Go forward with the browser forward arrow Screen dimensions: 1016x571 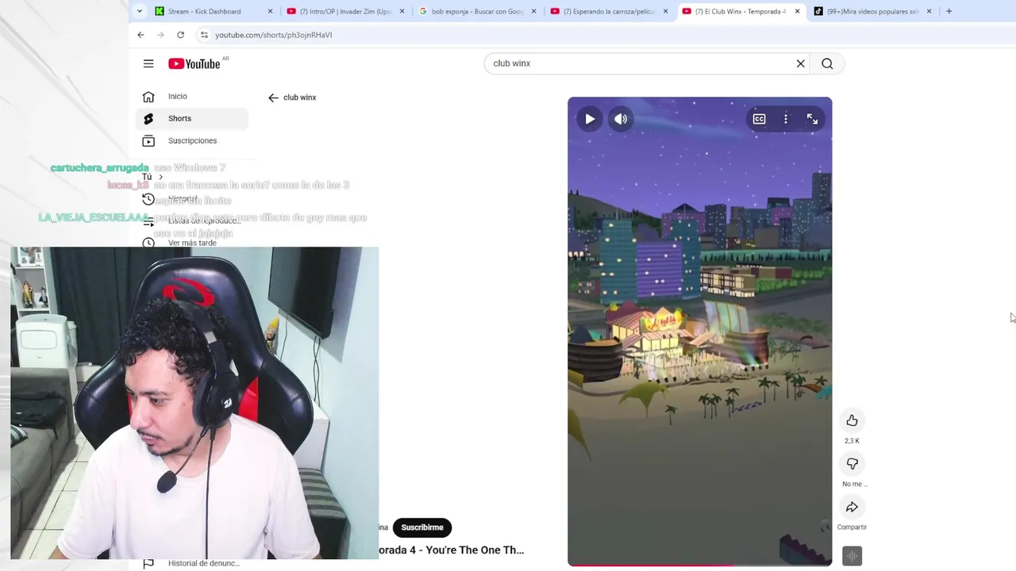[160, 35]
